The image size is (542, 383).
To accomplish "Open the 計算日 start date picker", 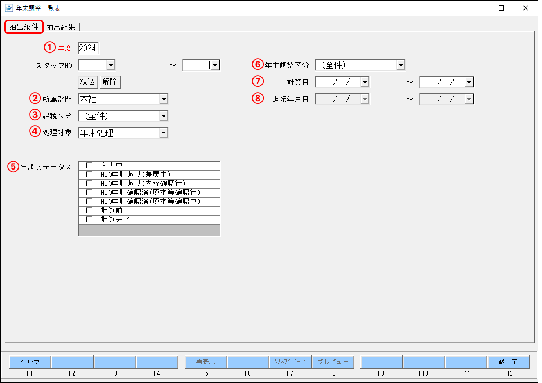I will [365, 82].
